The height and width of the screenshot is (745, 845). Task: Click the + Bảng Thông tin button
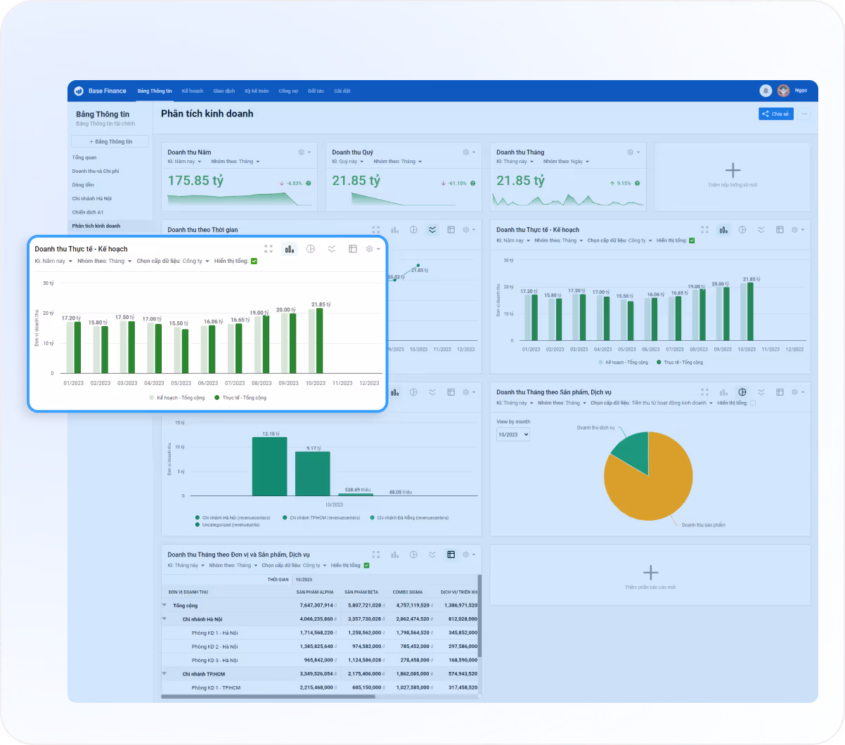pos(110,141)
